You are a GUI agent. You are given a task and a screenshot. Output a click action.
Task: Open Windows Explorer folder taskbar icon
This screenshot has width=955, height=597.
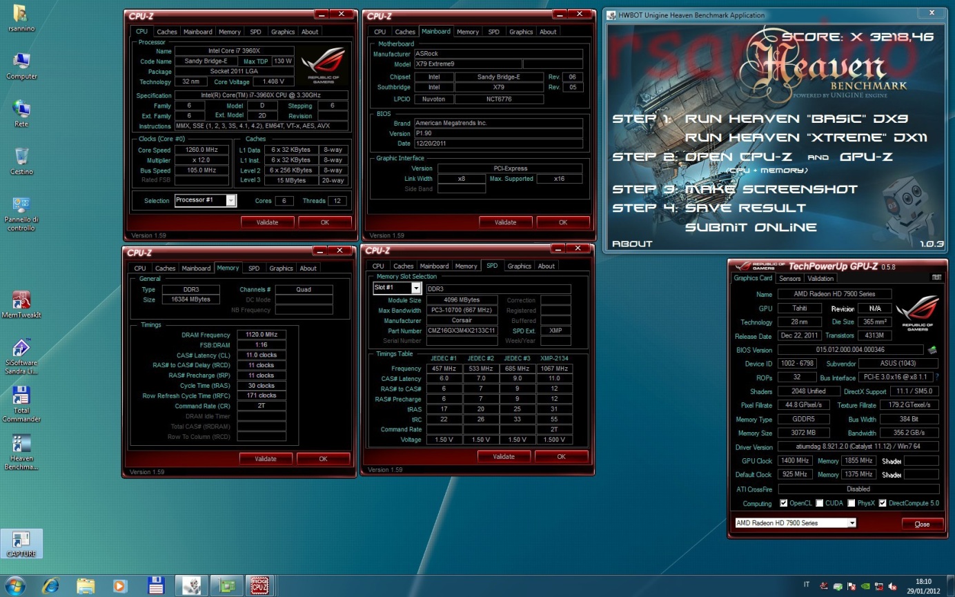pyautogui.click(x=86, y=585)
